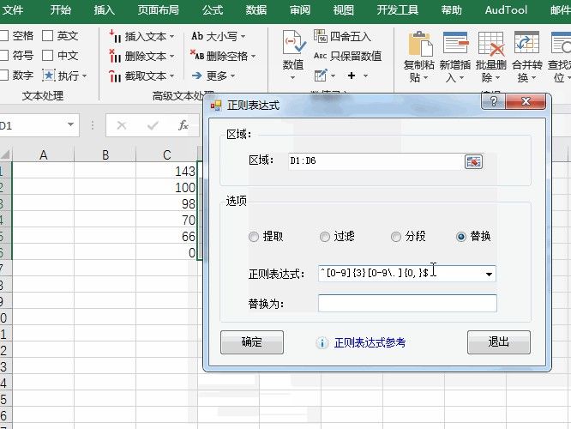571x429 pixels.
Task: Expand the 批量删除 dropdown arrow
Action: click(x=497, y=77)
